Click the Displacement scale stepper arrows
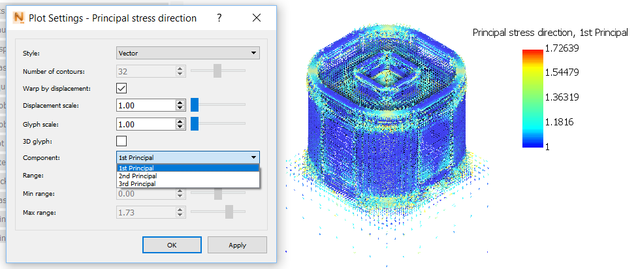 point(180,105)
